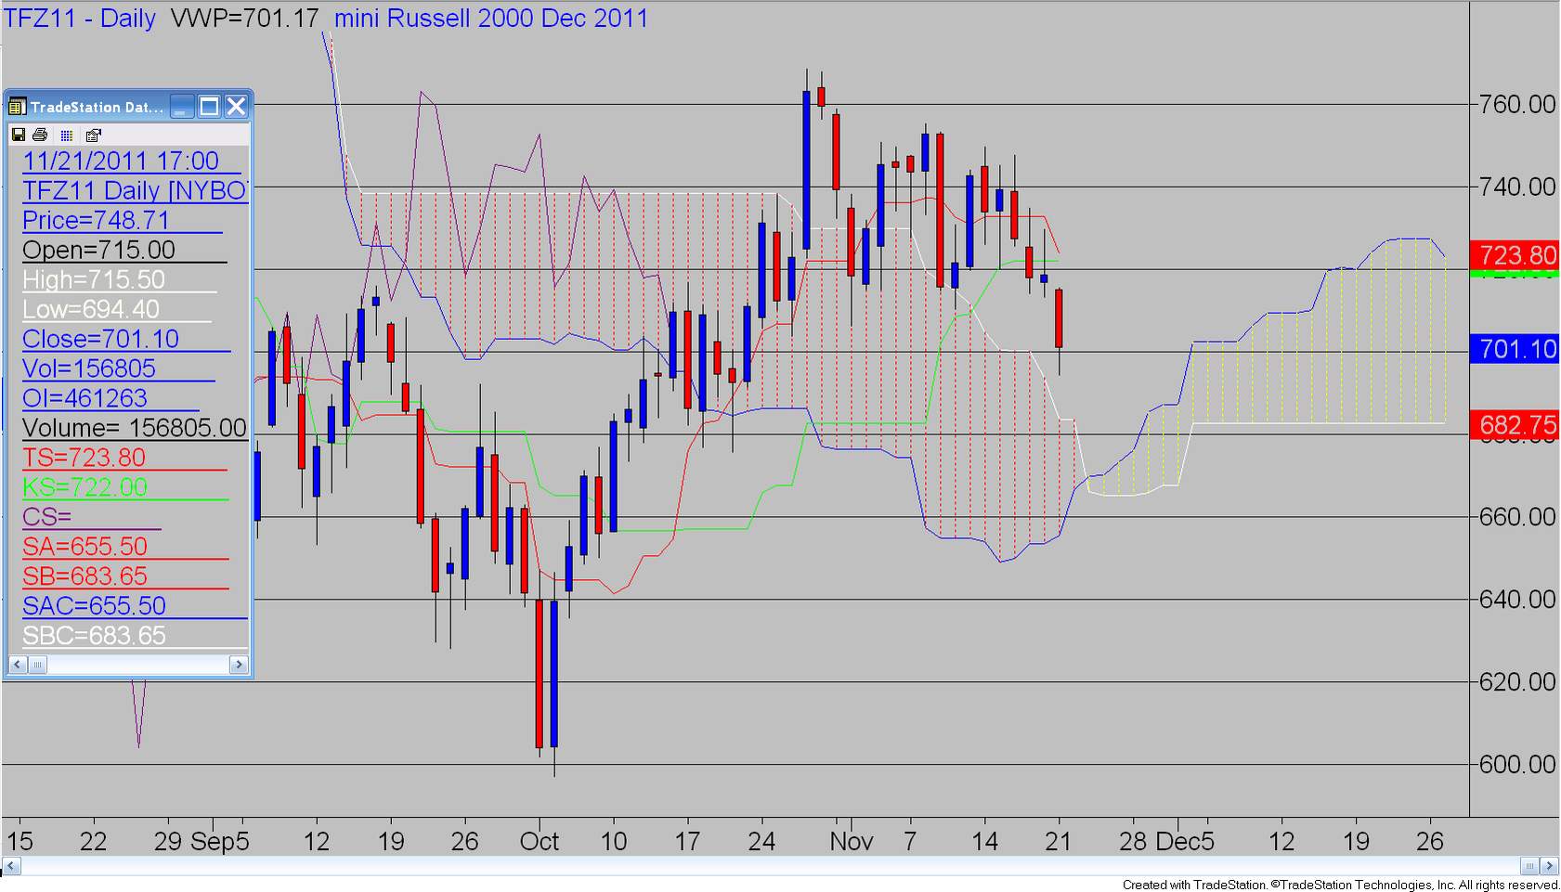
Task: Click the 'mini Russell 2000 Dec 2011' description
Action: 491,18
